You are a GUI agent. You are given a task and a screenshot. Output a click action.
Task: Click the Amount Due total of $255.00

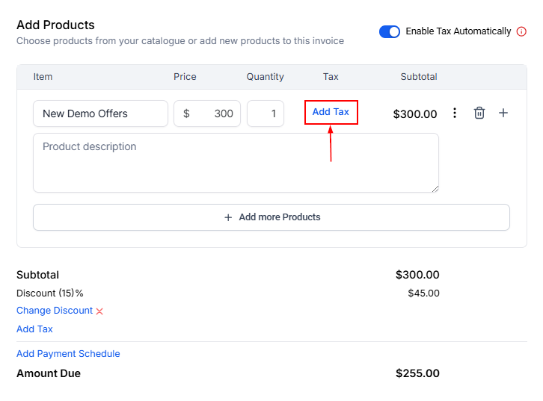(x=417, y=373)
